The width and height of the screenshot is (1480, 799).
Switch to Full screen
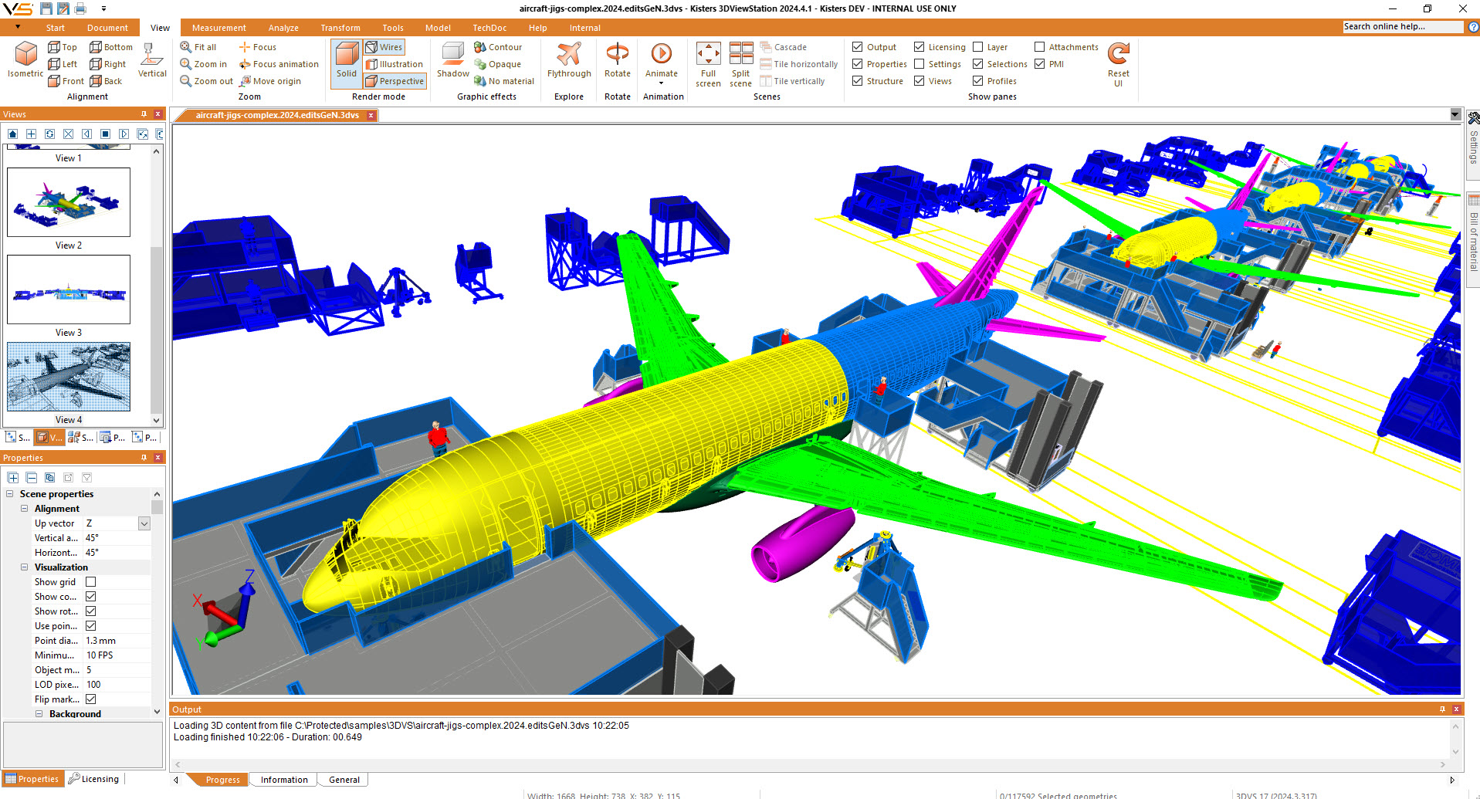[x=708, y=65]
